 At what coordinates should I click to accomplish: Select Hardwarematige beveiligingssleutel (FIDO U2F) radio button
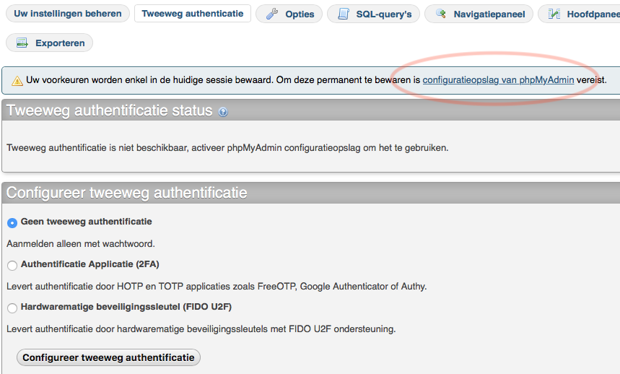[x=12, y=308]
